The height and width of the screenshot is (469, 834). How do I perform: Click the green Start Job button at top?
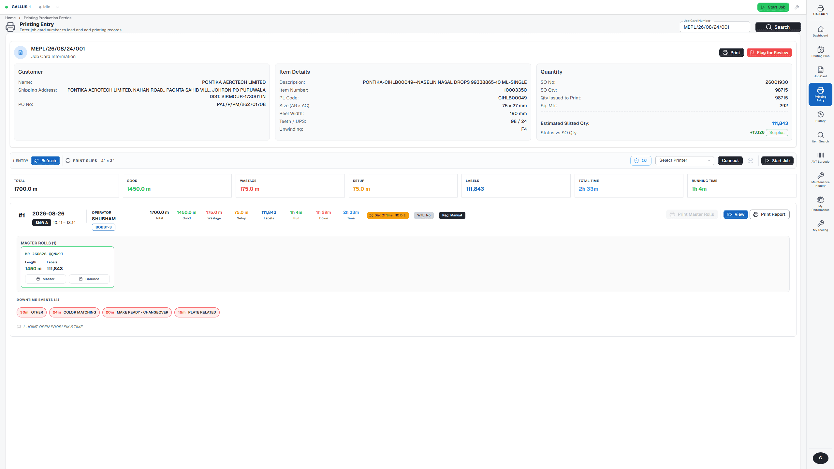coord(773,7)
